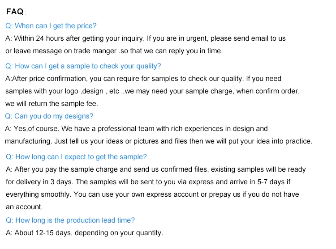Click the line "an account."
Viewport: 336px width, 249px height.
click(x=24, y=207)
